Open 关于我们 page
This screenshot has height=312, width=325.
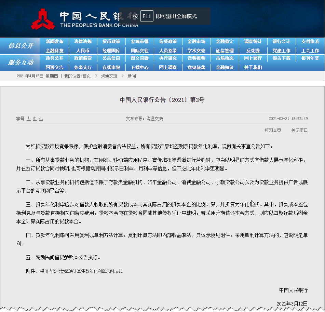pos(253,67)
